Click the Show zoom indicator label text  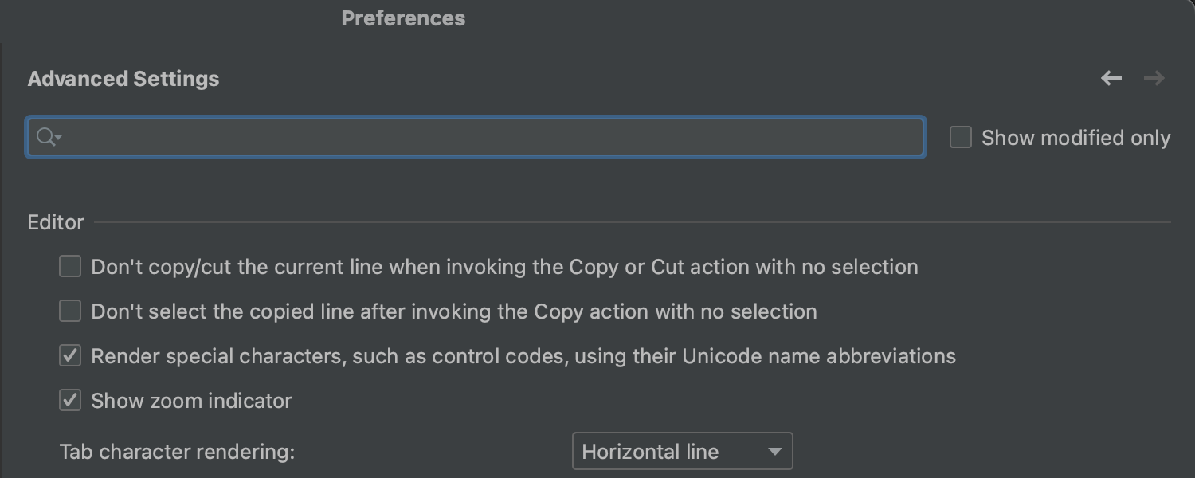[x=191, y=401]
